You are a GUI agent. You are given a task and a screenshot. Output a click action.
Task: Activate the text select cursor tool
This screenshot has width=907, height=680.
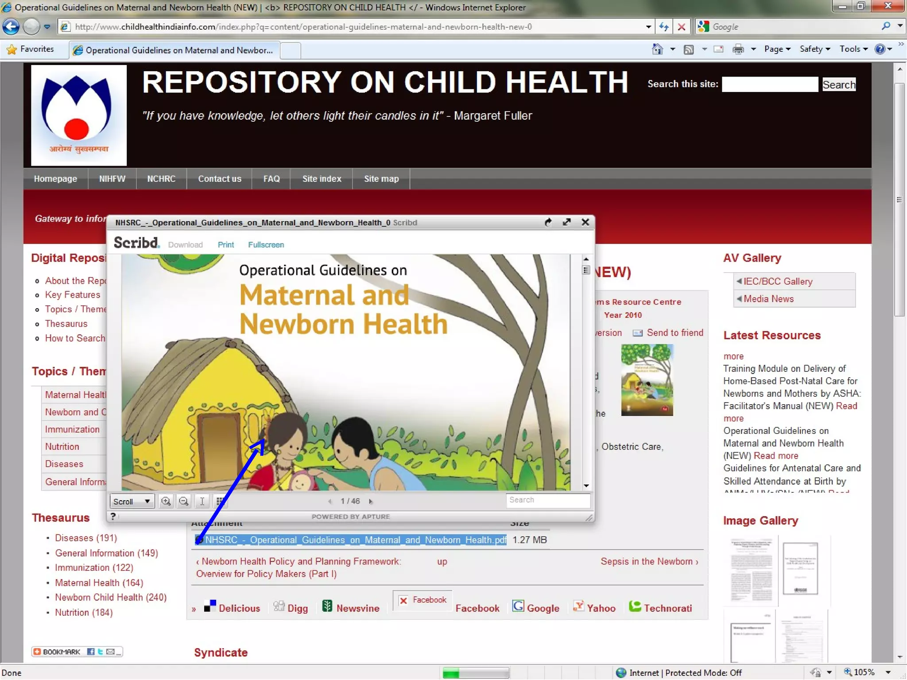coord(202,501)
